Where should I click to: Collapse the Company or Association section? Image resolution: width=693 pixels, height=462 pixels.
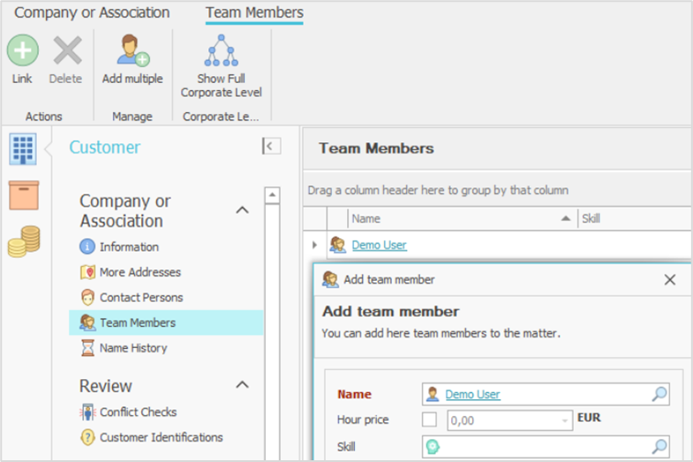(242, 210)
